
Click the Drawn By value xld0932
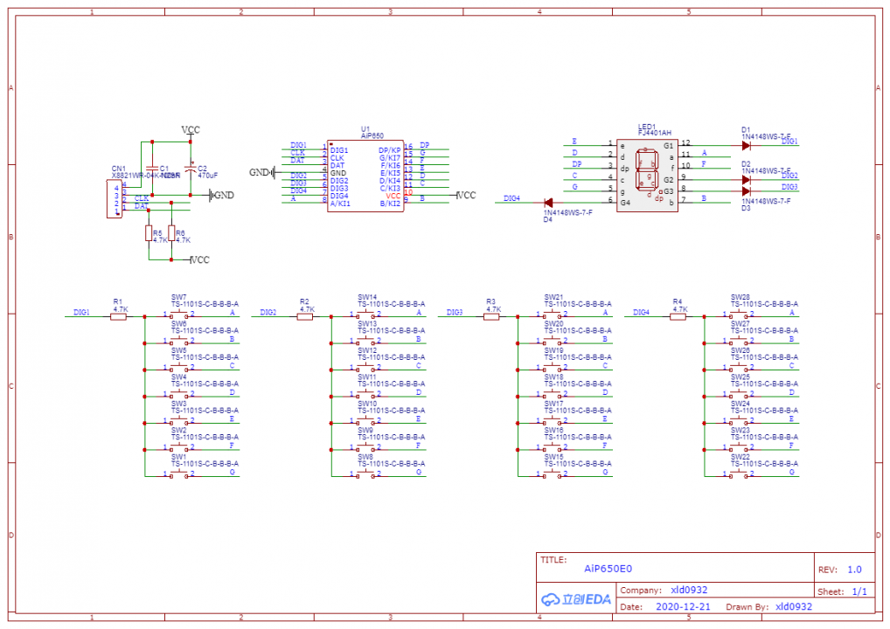coord(794,606)
